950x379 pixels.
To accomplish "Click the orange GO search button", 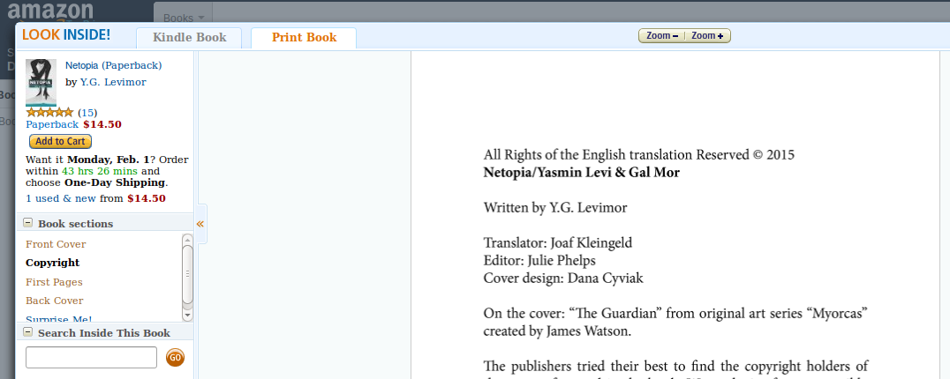I will (175, 357).
